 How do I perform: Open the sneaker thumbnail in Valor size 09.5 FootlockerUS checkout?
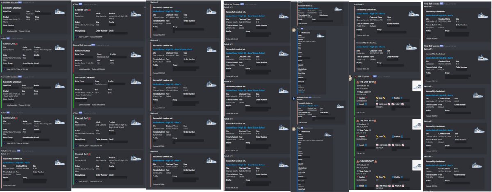coord(137,158)
